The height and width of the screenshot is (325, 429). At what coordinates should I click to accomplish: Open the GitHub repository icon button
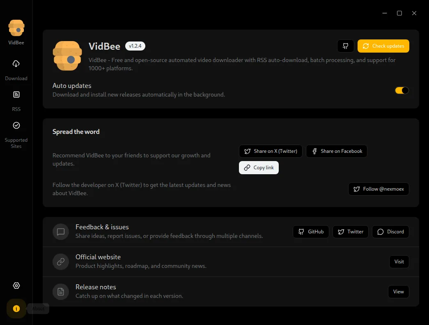pyautogui.click(x=346, y=46)
